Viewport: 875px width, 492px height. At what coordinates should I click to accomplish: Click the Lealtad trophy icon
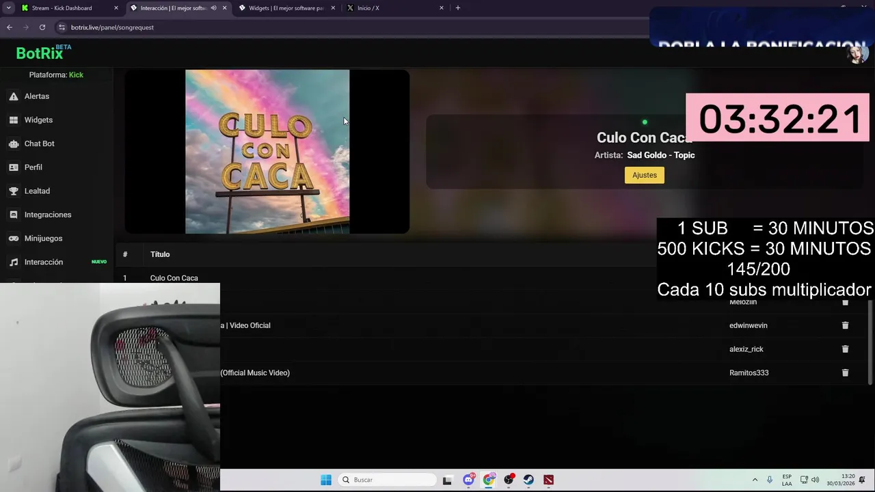[x=14, y=191]
